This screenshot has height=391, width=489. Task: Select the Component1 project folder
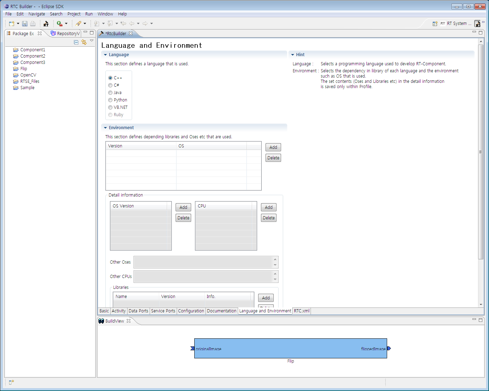coord(29,50)
